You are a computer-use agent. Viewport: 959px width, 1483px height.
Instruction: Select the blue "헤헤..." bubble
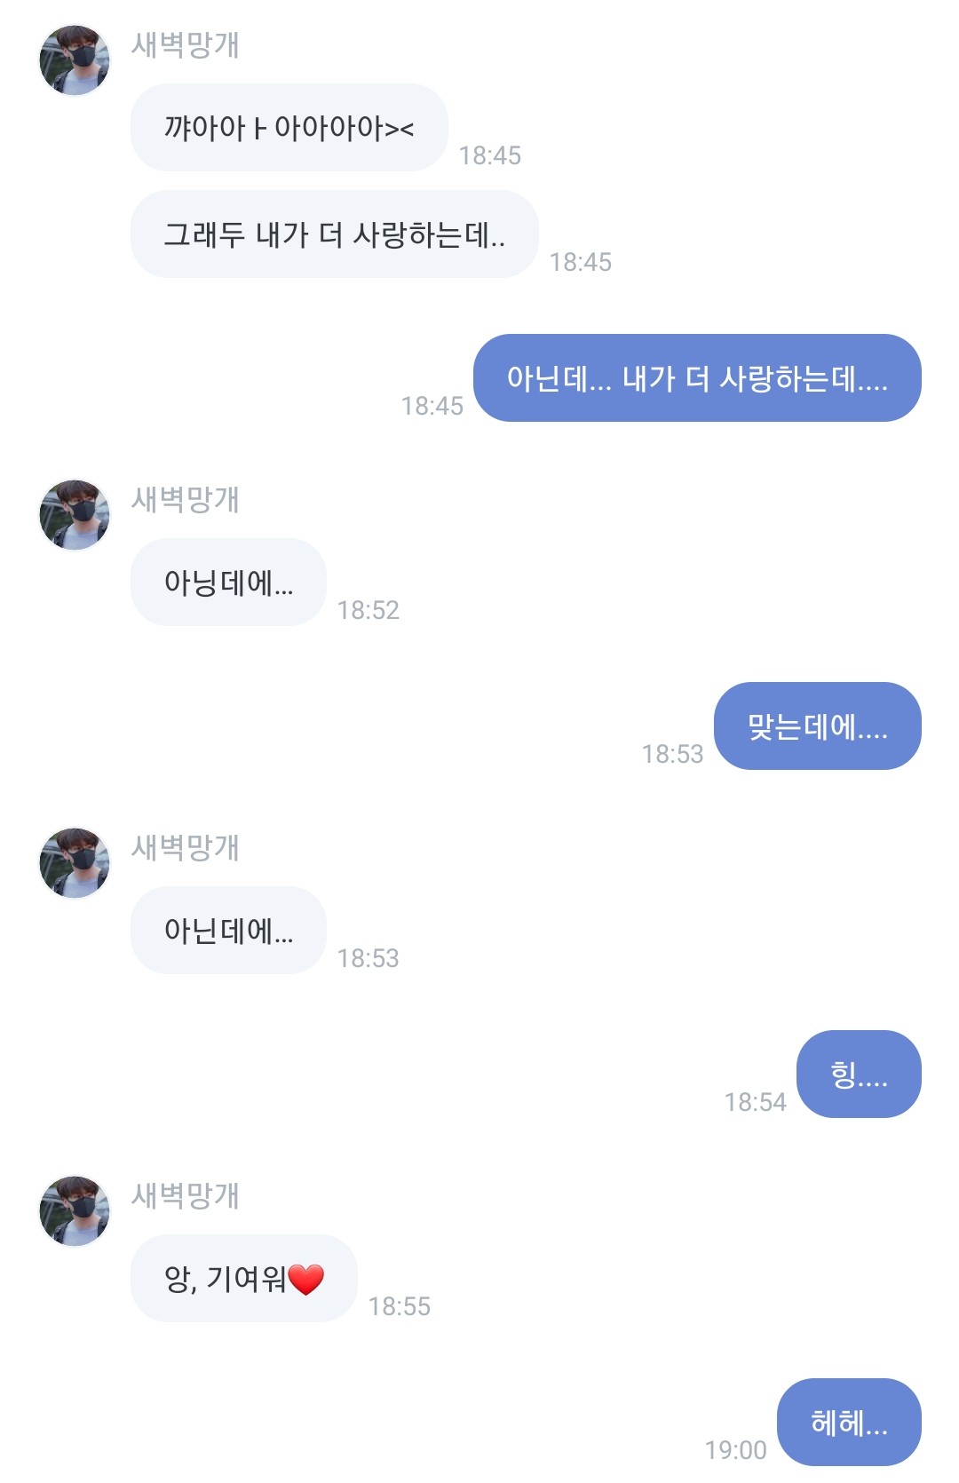(x=849, y=1423)
